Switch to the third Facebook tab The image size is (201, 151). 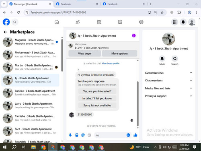(124, 4)
